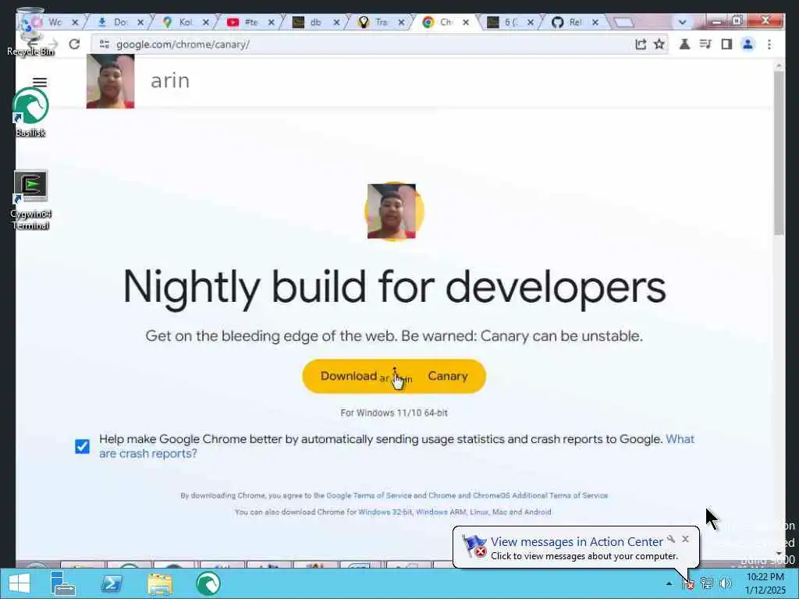
Task: Close the Action Center balloon
Action: 685,539
